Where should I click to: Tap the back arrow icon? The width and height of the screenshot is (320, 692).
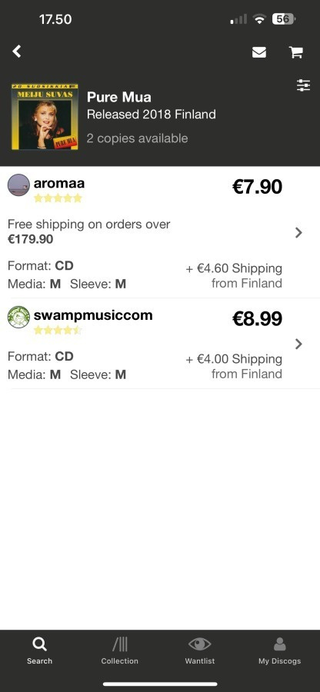[17, 52]
